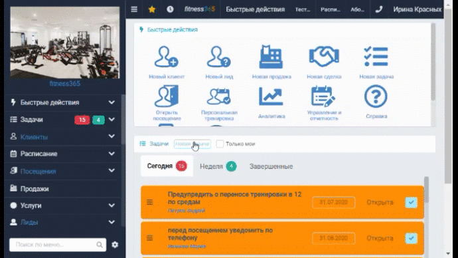Create a new lead (Новый лид)
458x258 pixels.
[x=219, y=62]
